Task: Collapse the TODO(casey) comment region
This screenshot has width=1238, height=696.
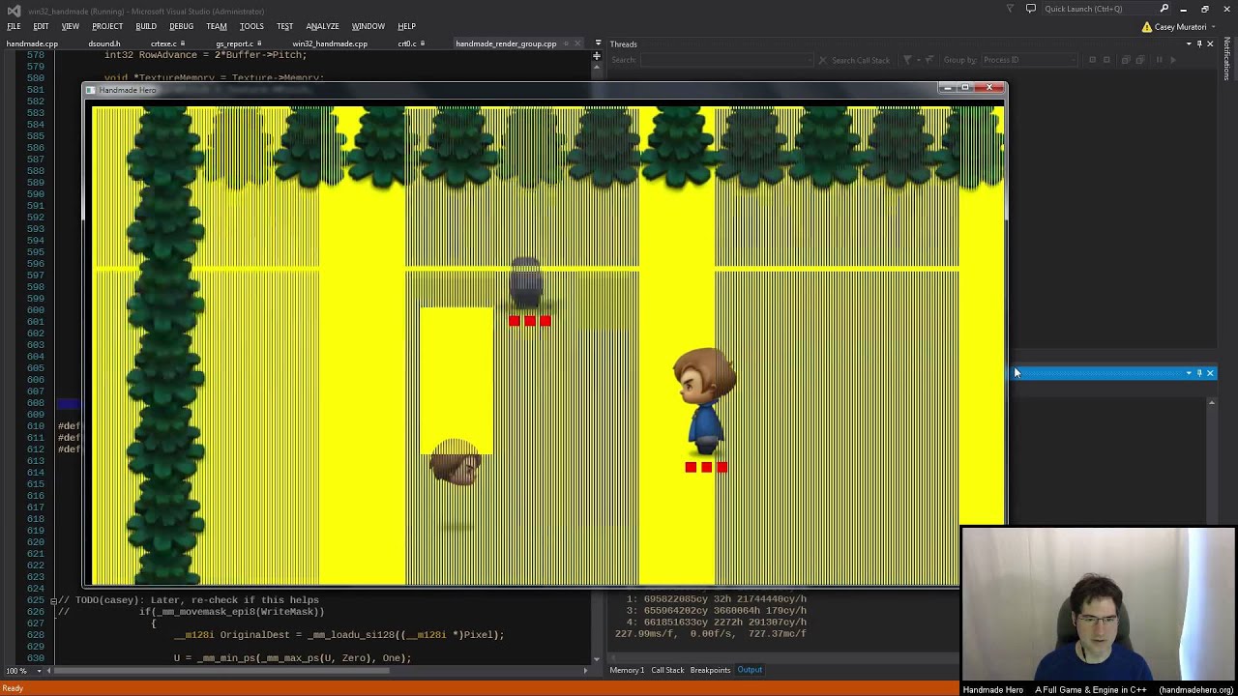Action: pyautogui.click(x=53, y=600)
